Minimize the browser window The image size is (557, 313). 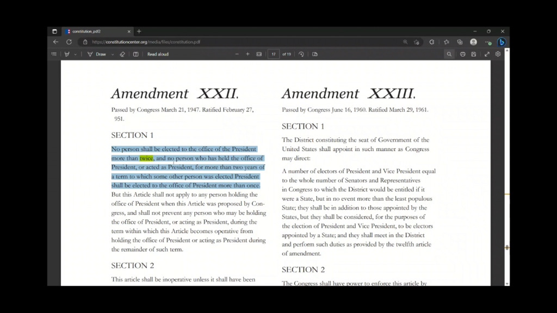[x=475, y=31]
